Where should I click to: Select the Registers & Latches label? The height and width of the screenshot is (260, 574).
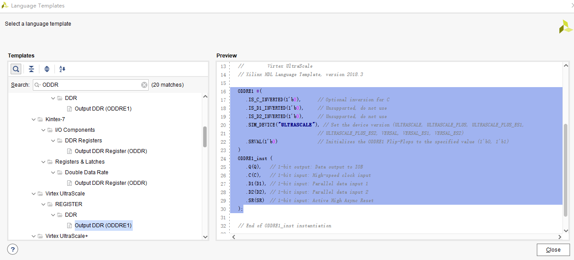(x=80, y=162)
